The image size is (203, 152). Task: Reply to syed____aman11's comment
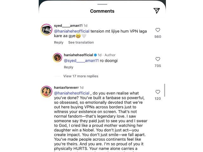point(59,42)
